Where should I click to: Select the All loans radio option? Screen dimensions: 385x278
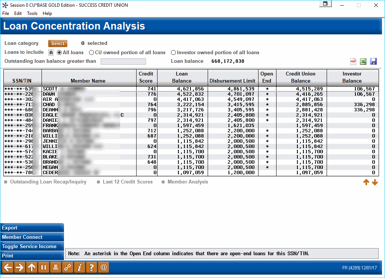[x=70, y=52]
